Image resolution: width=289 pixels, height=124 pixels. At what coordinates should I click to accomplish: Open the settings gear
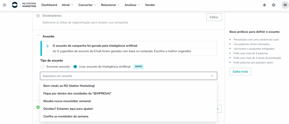click(x=273, y=5)
